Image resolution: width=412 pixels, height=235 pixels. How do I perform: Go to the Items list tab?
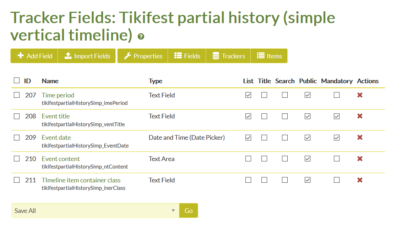tap(269, 56)
